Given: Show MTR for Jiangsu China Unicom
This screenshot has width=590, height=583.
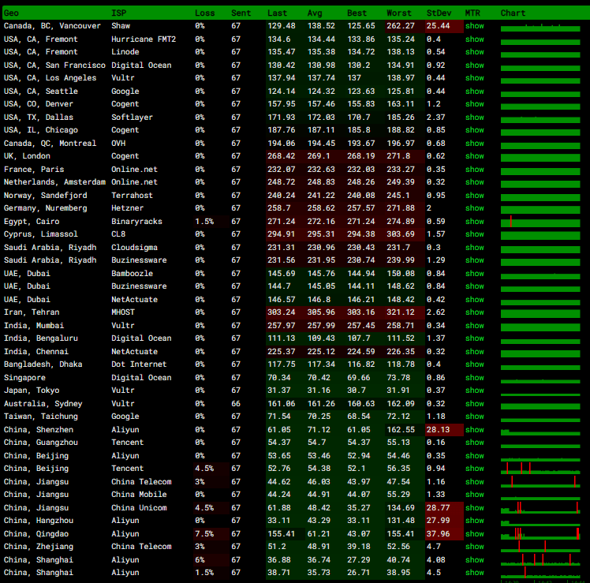Looking at the screenshot, I should click(x=475, y=508).
